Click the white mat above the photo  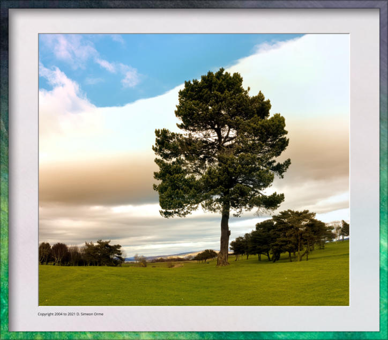tap(193, 21)
